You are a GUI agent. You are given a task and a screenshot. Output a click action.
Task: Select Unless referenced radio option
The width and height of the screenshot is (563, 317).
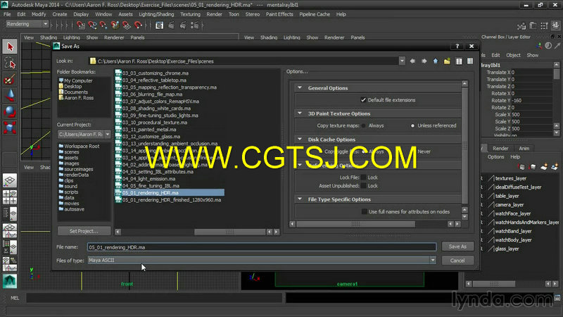click(412, 125)
